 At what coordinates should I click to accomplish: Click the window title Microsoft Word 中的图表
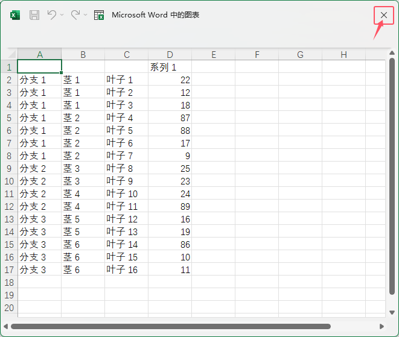(155, 15)
